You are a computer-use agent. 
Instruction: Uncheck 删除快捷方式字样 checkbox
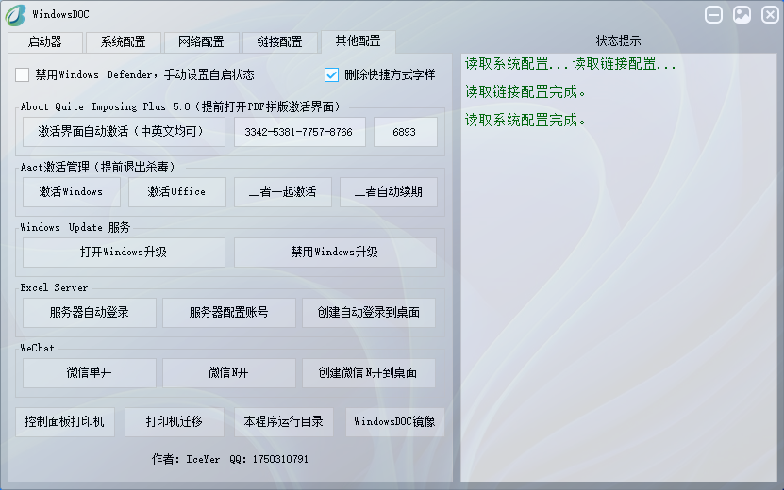(x=331, y=75)
